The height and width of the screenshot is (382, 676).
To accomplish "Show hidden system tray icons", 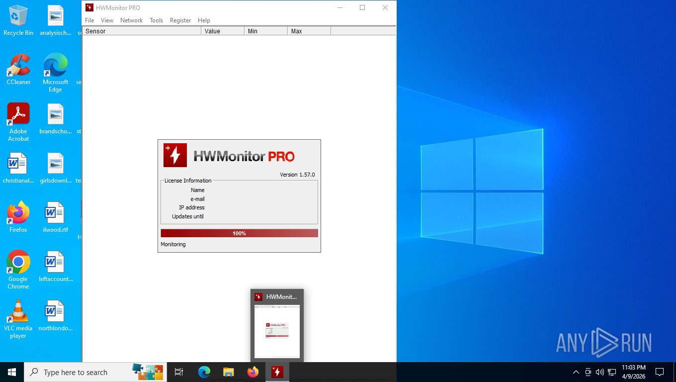I will point(576,372).
